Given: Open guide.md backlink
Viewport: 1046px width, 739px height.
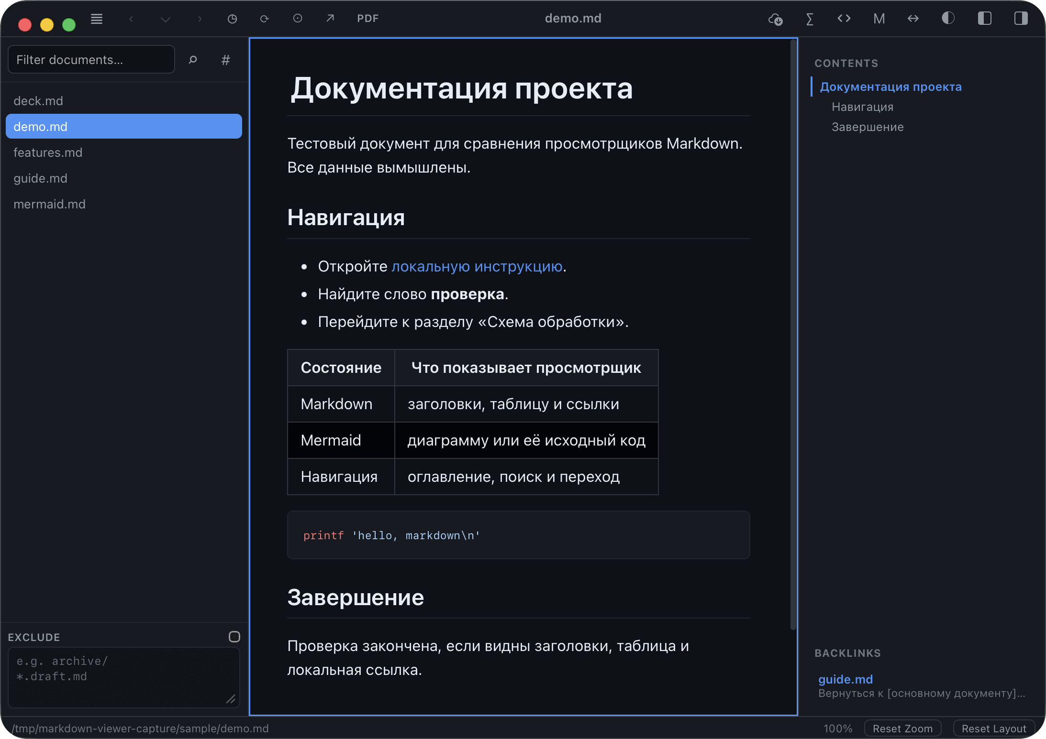Looking at the screenshot, I should coord(845,679).
